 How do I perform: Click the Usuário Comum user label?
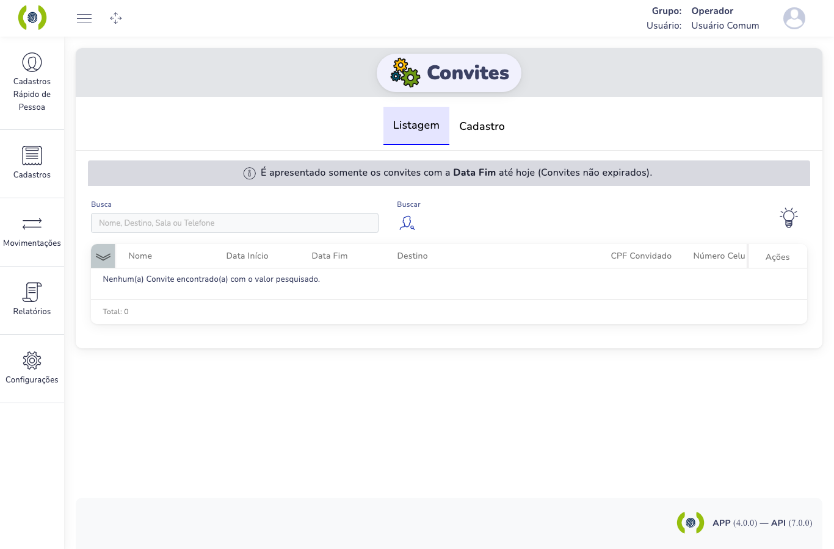725,26
